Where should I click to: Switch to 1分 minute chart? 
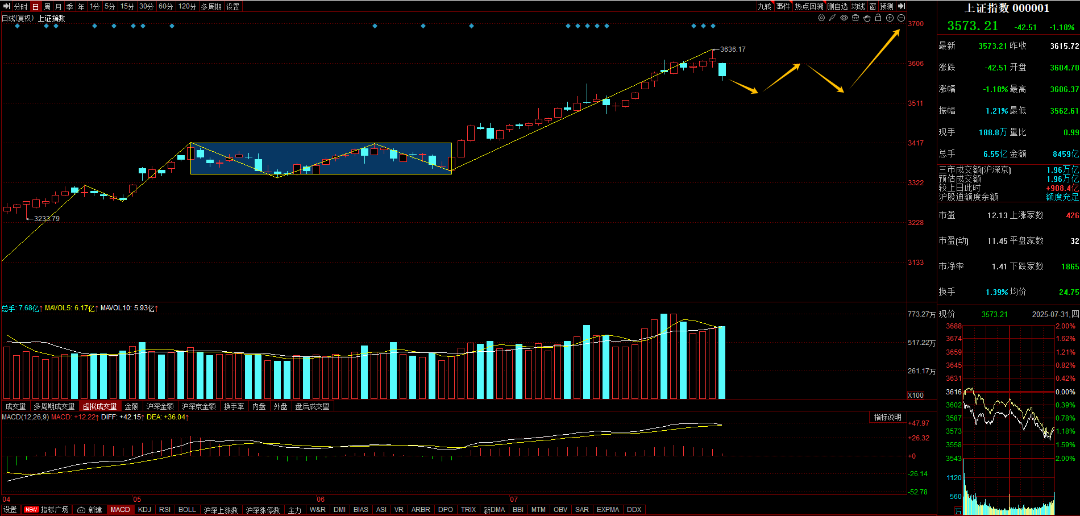coord(94,7)
